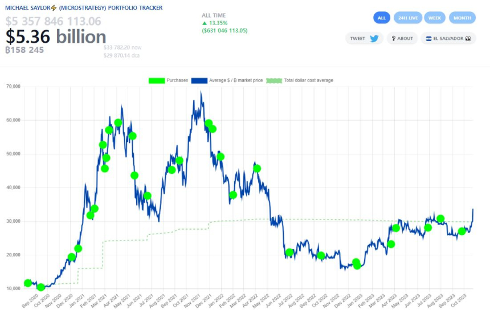Click the El Salvador flag icon

(x=428, y=39)
